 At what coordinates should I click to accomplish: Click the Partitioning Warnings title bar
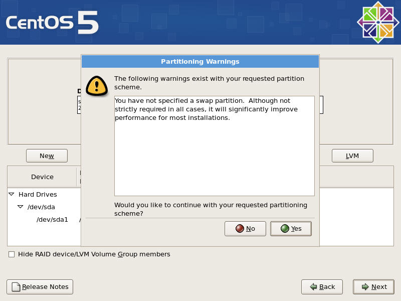[200, 61]
